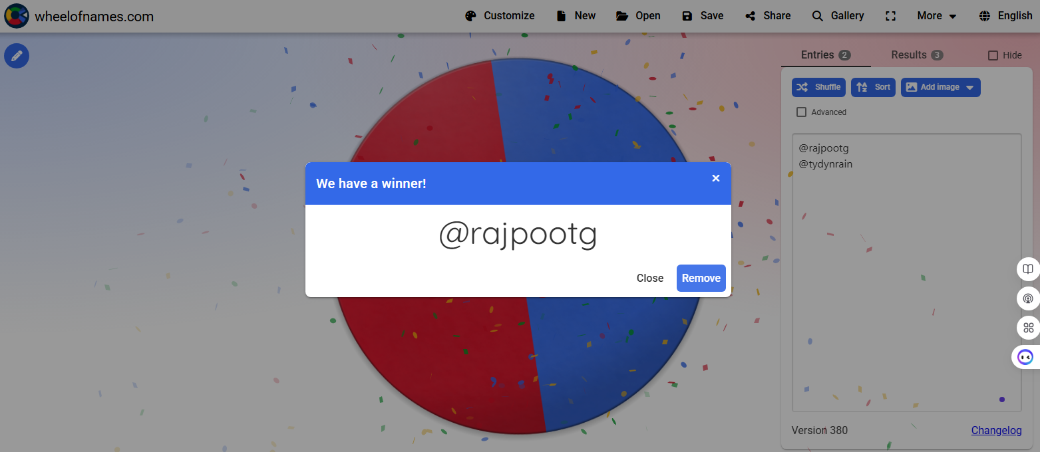Remove the winner @rajpootg
The height and width of the screenshot is (452, 1040).
[x=701, y=278]
